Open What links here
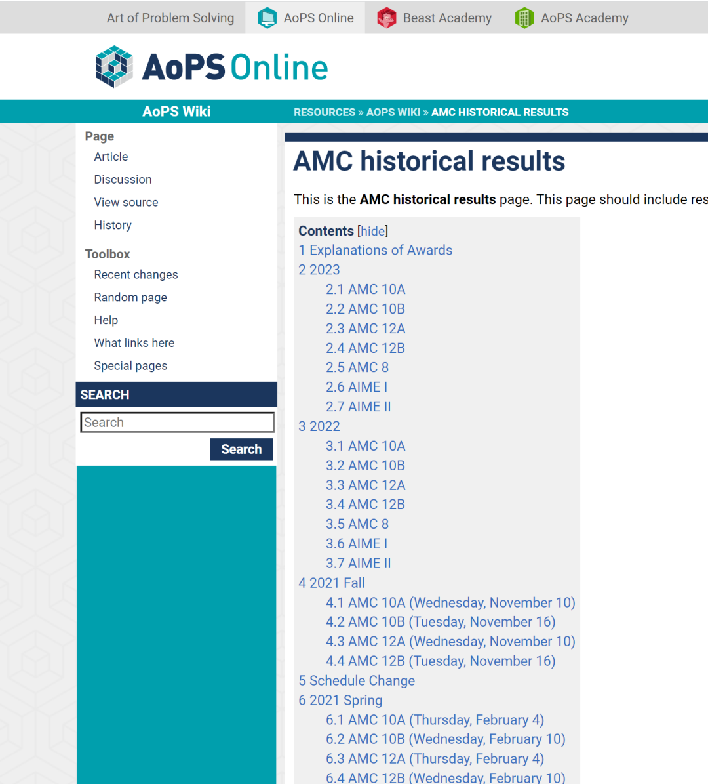This screenshot has height=784, width=708. [134, 343]
